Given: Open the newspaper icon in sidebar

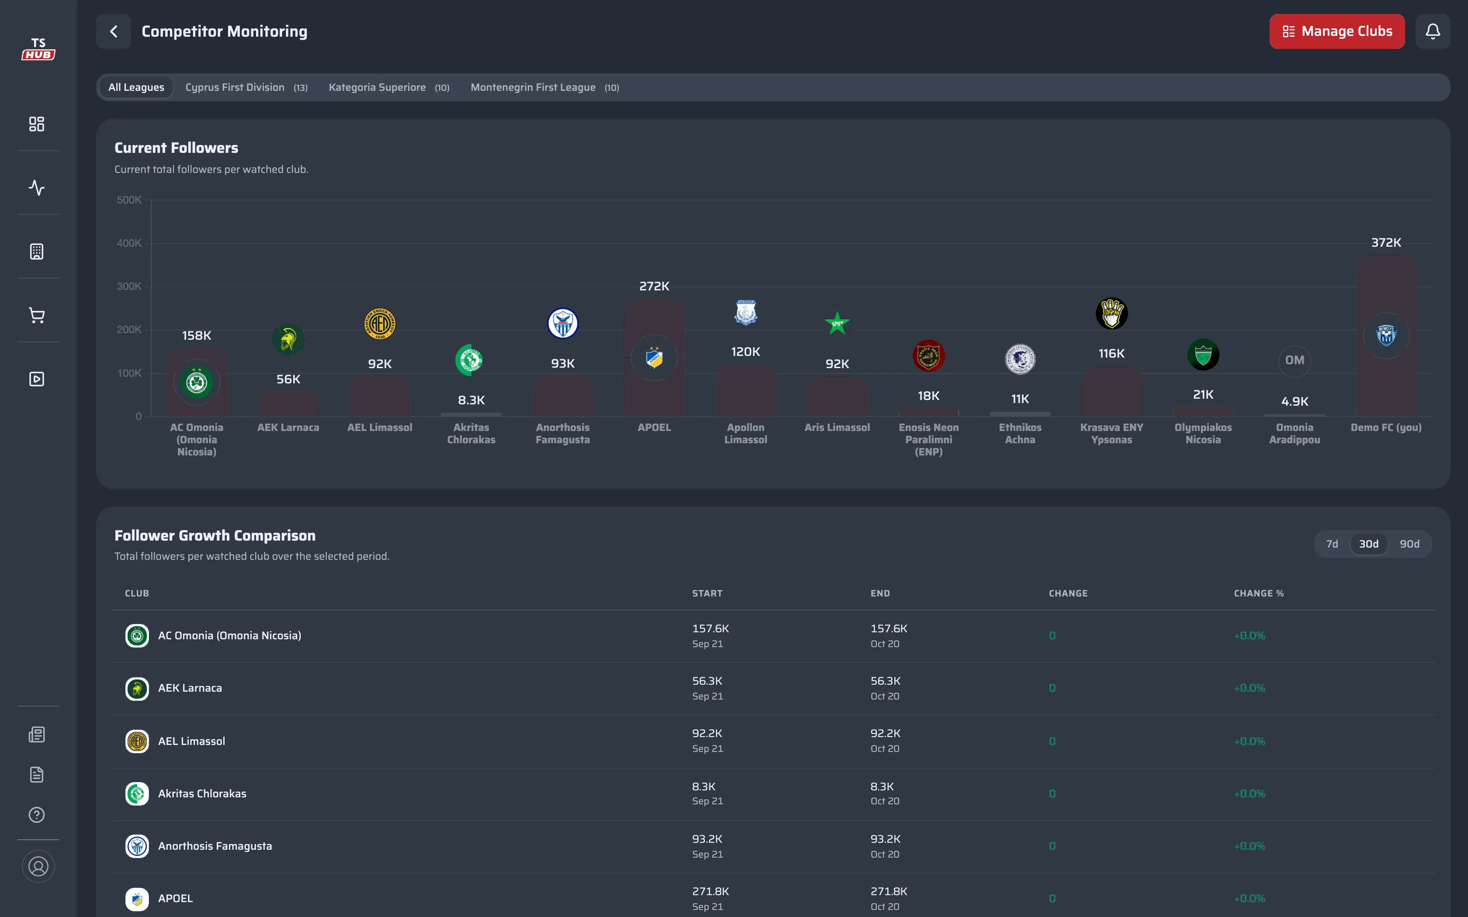Looking at the screenshot, I should 37,734.
